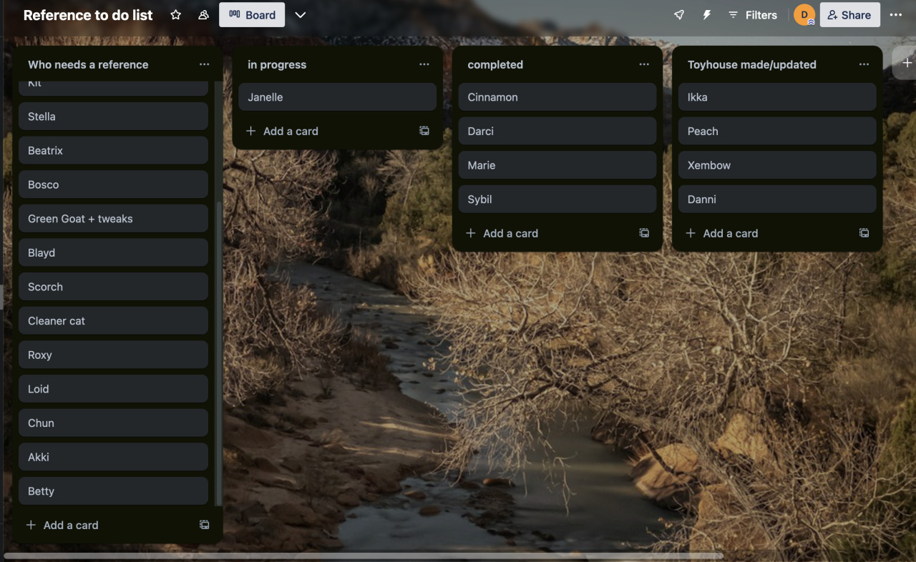Switch to the Board view
This screenshot has width=916, height=562.
251,14
